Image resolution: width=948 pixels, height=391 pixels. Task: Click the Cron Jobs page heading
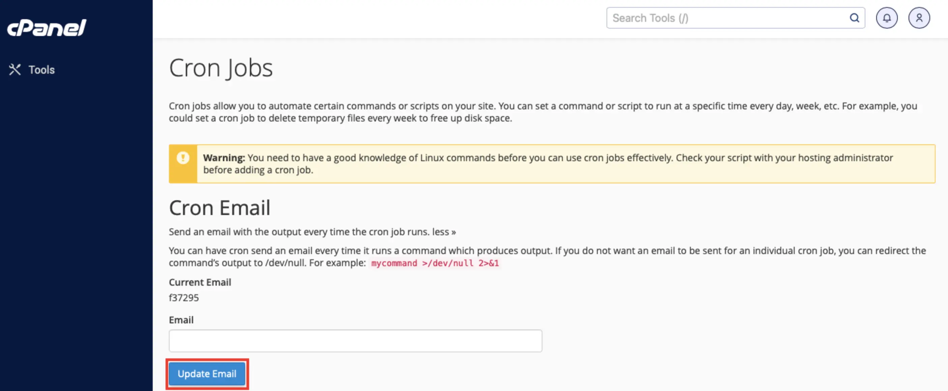pyautogui.click(x=221, y=68)
